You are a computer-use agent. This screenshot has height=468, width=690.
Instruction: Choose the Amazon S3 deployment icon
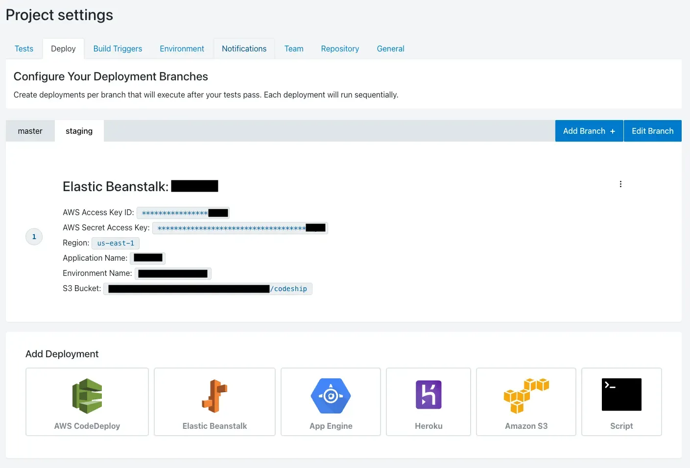click(x=526, y=396)
